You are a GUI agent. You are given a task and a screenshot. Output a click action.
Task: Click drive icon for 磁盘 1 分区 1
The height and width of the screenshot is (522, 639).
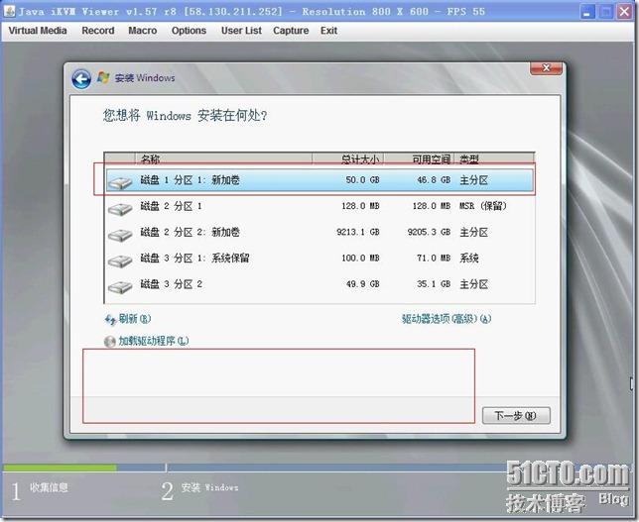coord(120,182)
